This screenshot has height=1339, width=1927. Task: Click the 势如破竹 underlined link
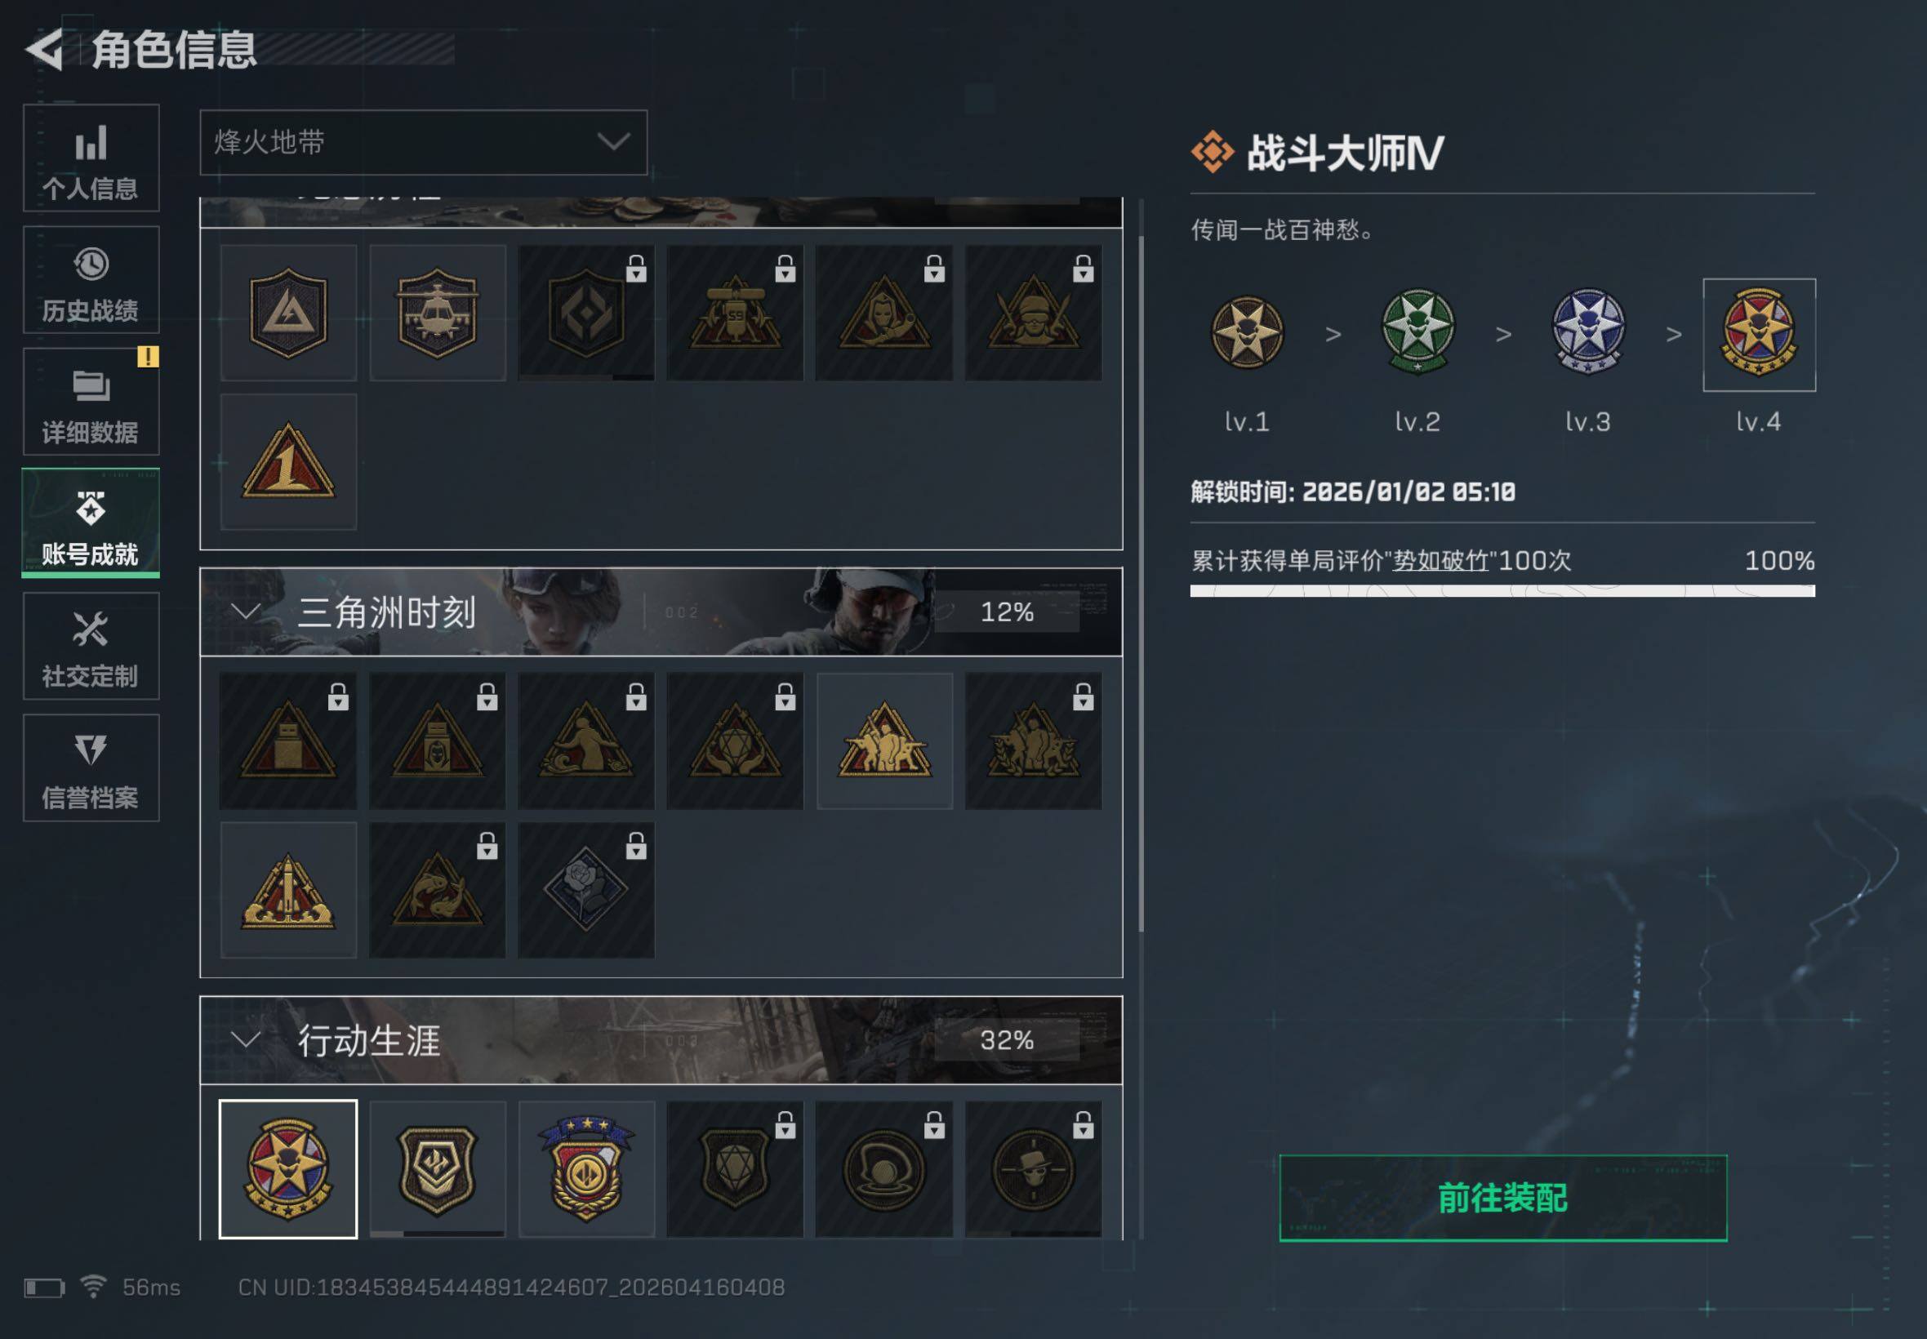(1440, 560)
